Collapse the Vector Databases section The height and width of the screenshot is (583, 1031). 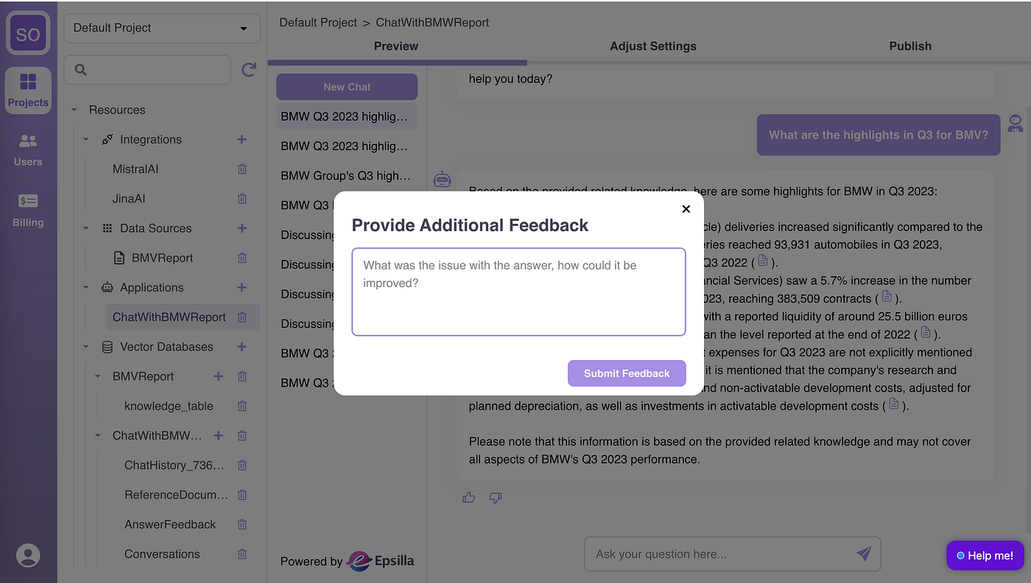86,347
